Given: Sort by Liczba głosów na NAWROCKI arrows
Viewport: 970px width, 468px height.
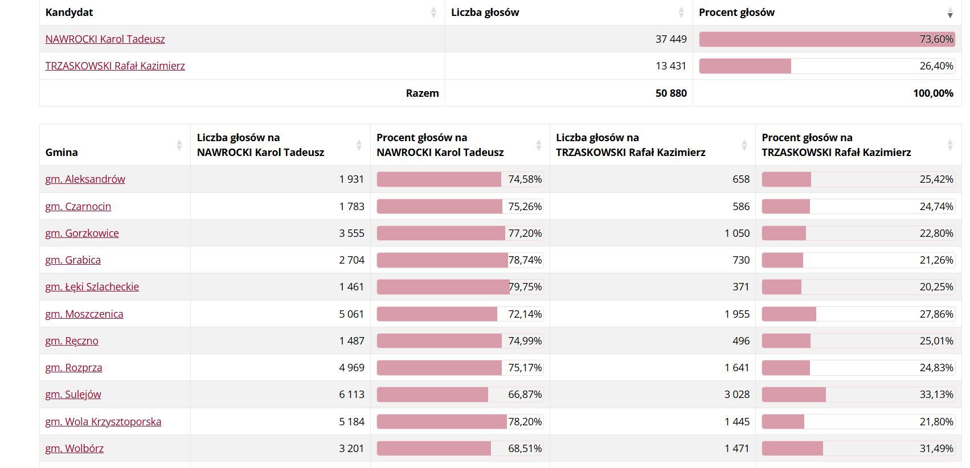Looking at the screenshot, I should click(359, 145).
